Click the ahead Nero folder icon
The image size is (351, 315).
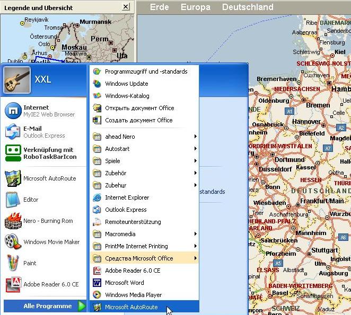pyautogui.click(x=97, y=137)
